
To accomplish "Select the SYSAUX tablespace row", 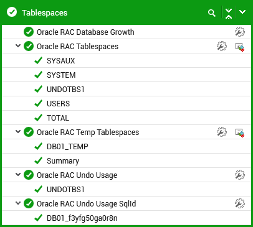I will pyautogui.click(x=126, y=60).
